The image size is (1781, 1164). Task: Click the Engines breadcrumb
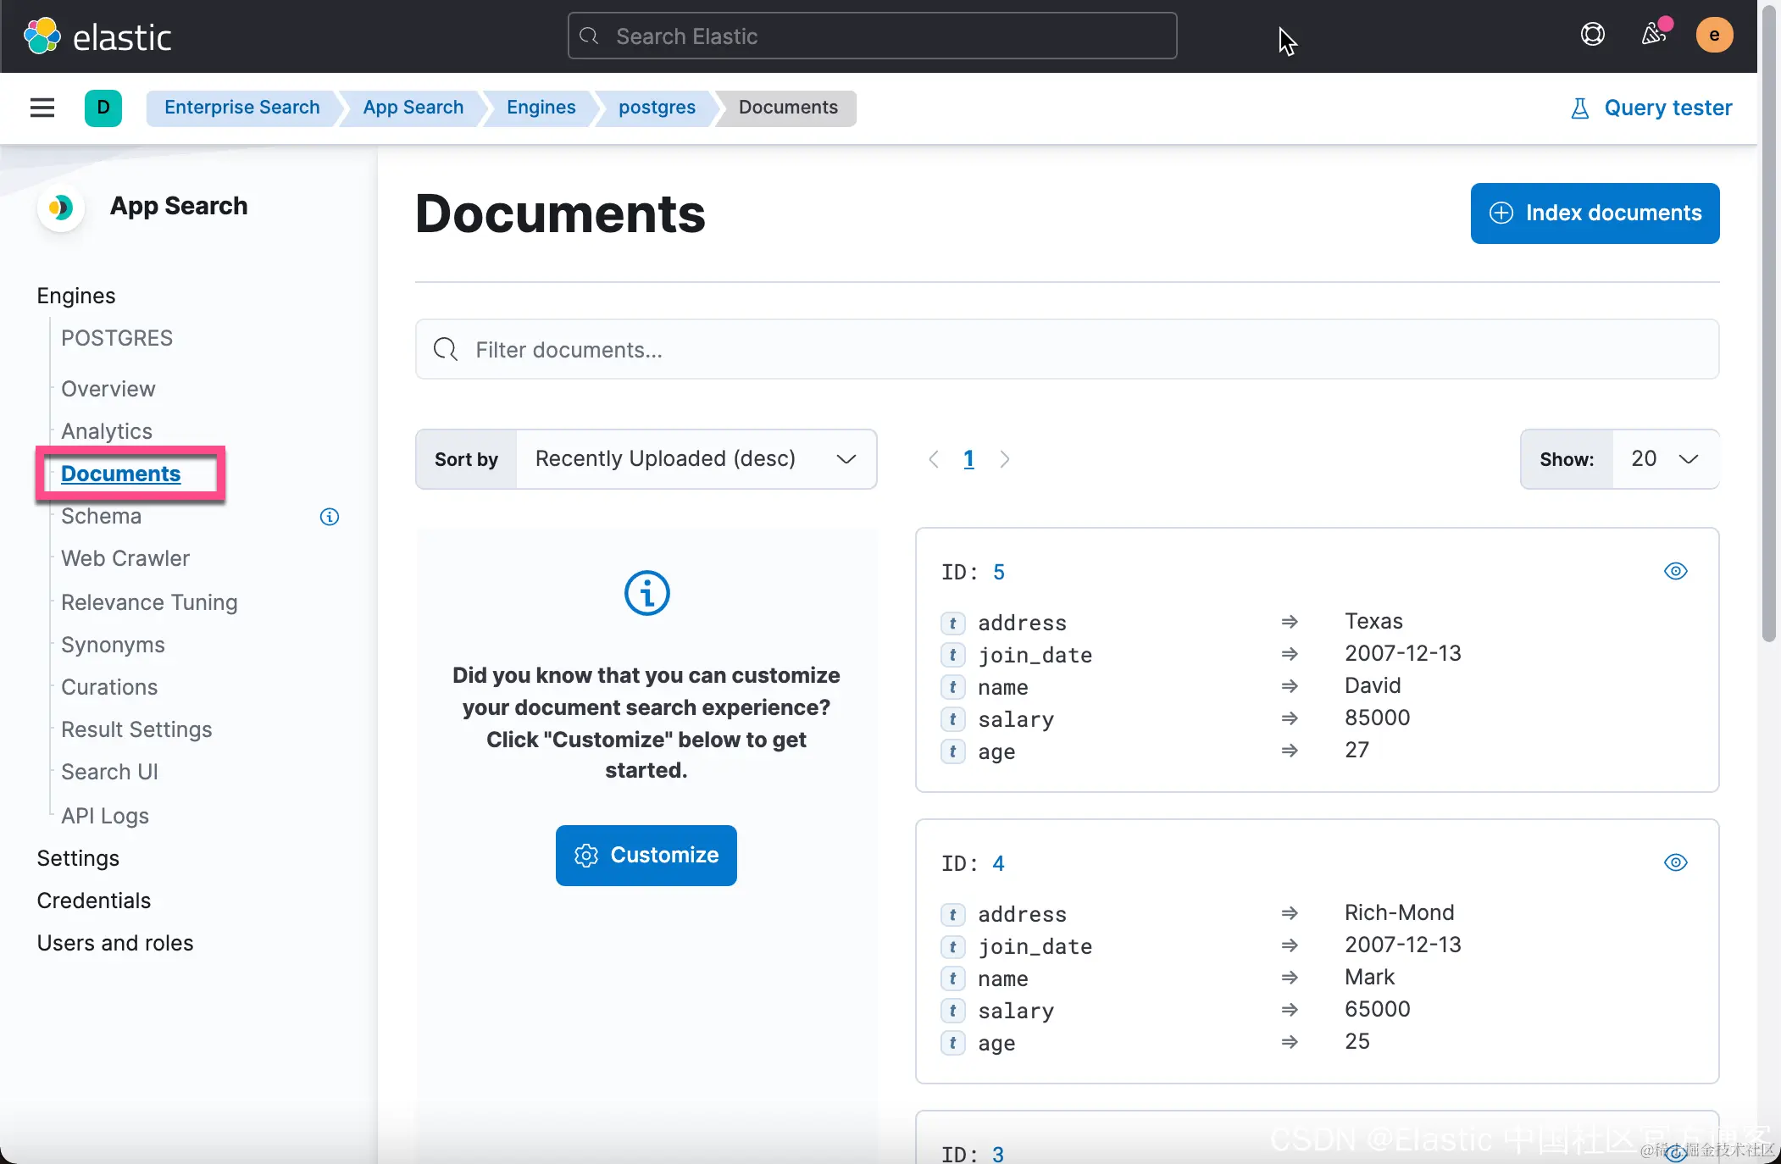pos(541,108)
